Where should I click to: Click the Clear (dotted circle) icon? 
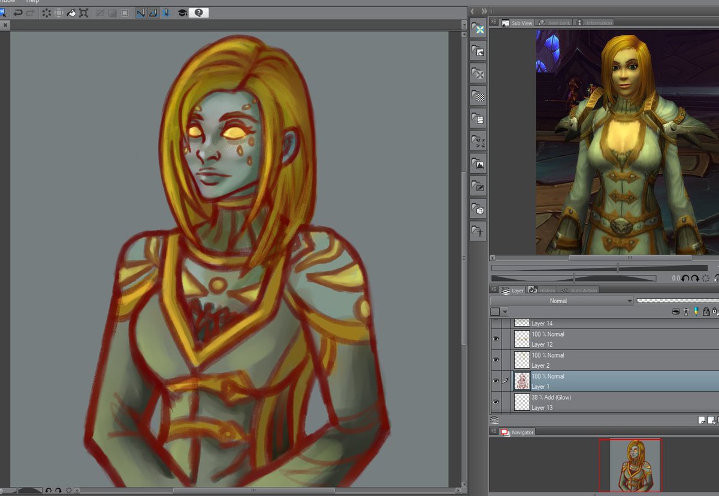[x=46, y=13]
